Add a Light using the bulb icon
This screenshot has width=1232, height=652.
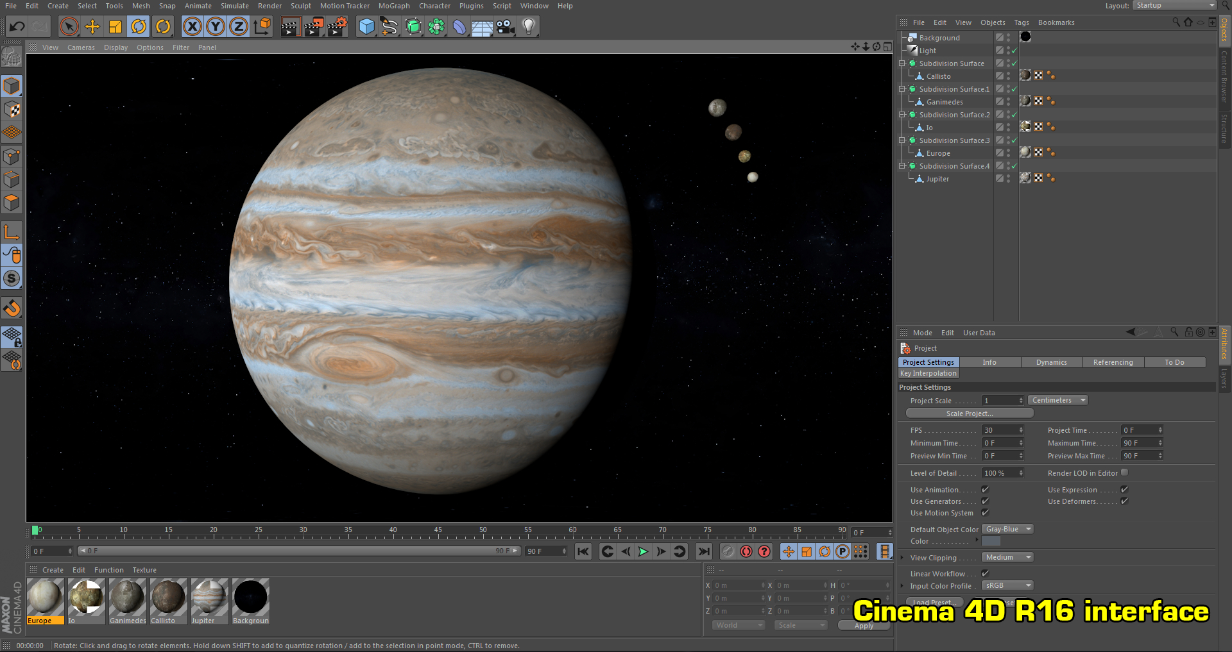pyautogui.click(x=528, y=26)
